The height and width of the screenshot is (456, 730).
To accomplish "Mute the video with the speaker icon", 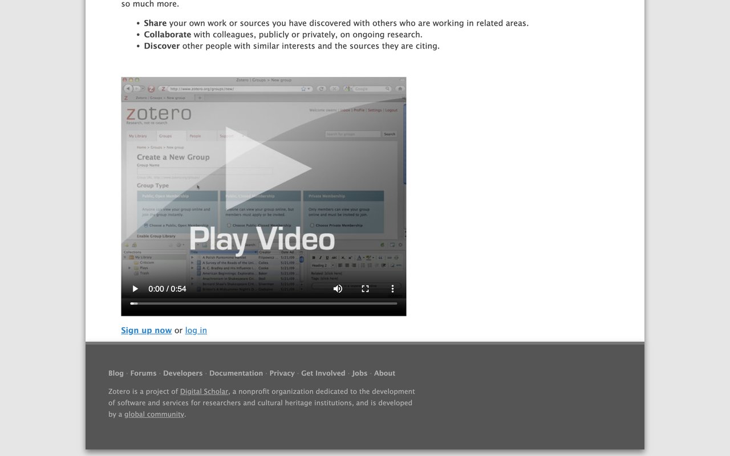I will point(338,289).
